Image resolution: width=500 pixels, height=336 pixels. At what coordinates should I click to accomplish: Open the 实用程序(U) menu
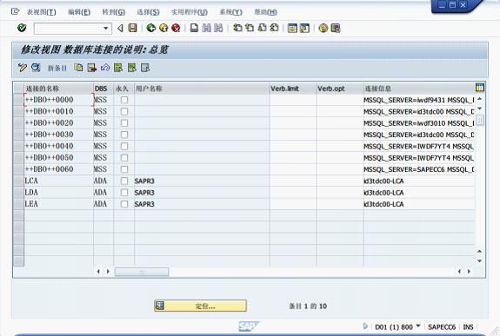(x=190, y=12)
